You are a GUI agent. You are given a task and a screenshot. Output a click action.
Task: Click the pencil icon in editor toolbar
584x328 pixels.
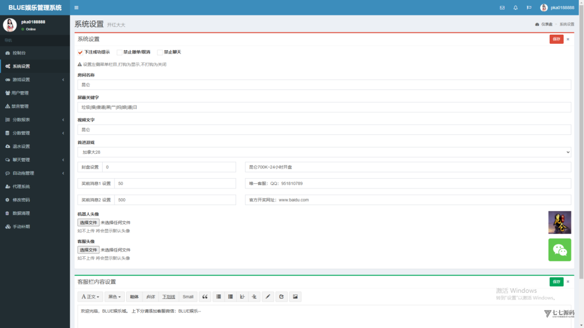pos(268,297)
